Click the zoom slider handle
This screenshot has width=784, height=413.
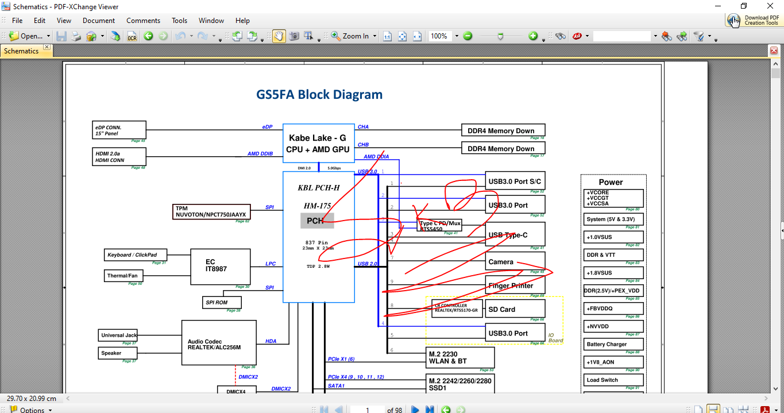500,36
